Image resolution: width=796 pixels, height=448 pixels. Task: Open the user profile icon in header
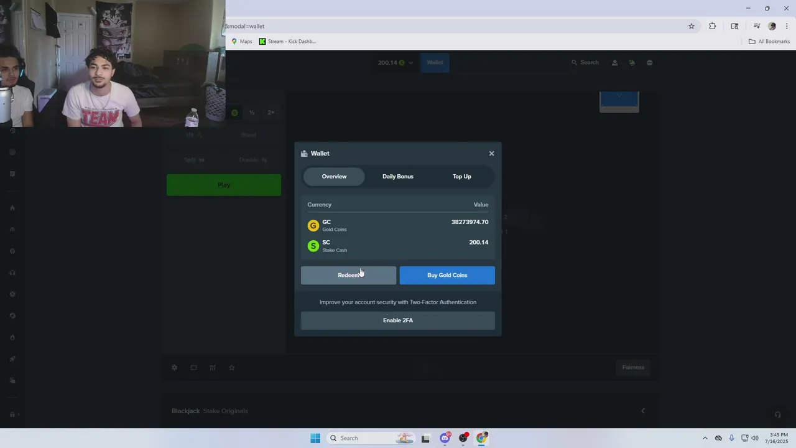tap(615, 63)
